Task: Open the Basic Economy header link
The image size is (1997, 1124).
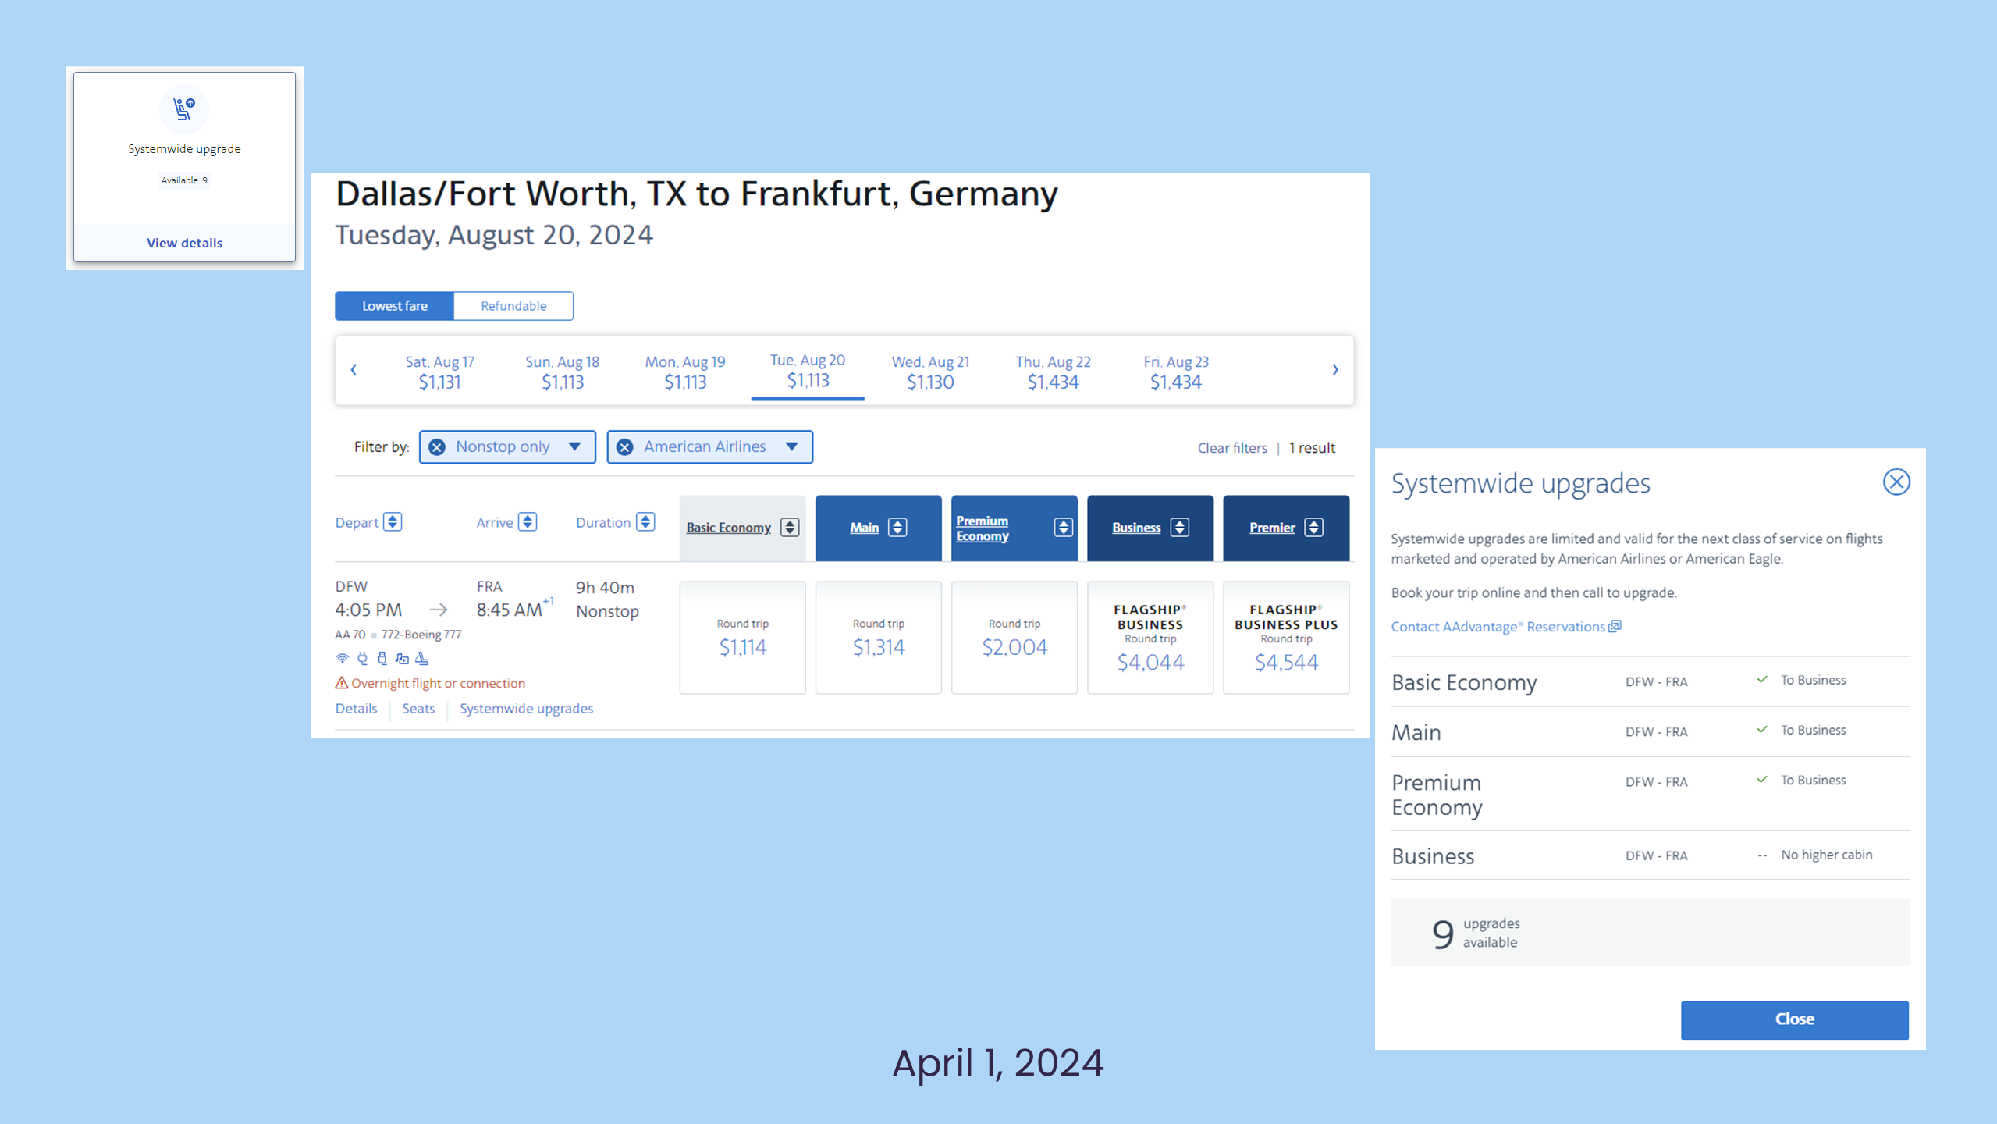Action: tap(728, 528)
